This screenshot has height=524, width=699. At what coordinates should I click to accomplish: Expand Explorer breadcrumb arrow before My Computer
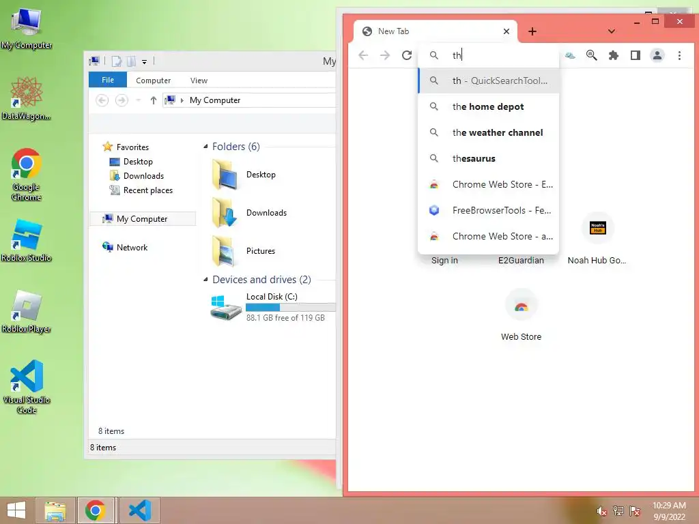[x=182, y=100]
